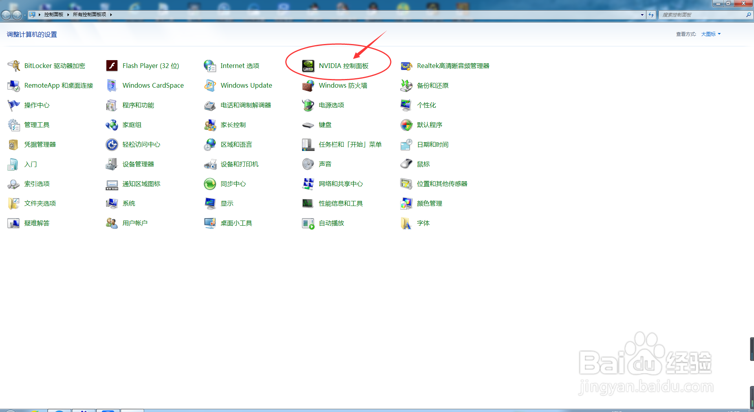Open 备份和还原 icon
The image size is (754, 412).
406,85
